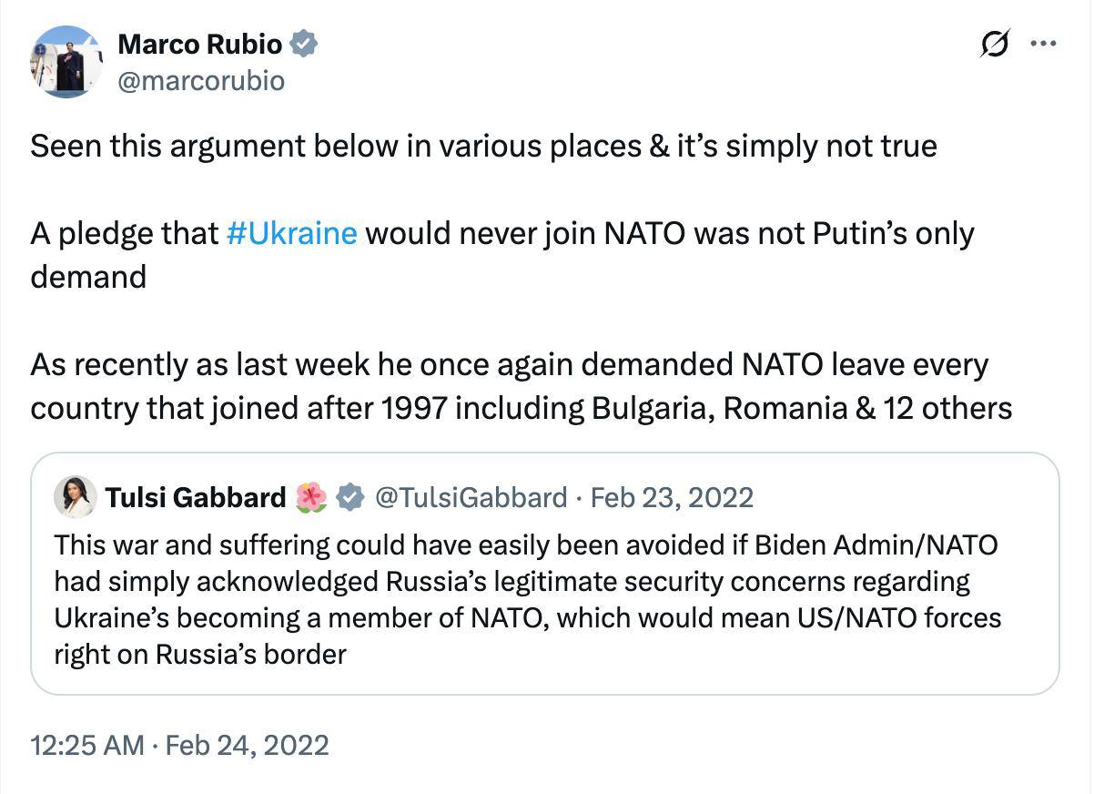Open the three-dot more options menu
Viewport: 1094px width, 794px height.
1043,43
